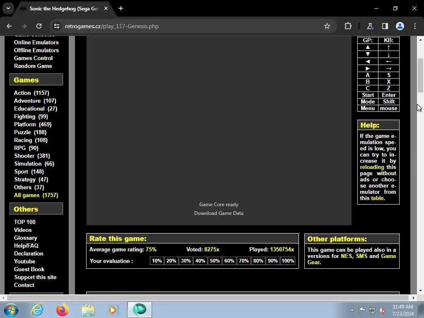Image resolution: width=424 pixels, height=318 pixels.
Task: Browse Educational (27) games
Action: pos(36,108)
